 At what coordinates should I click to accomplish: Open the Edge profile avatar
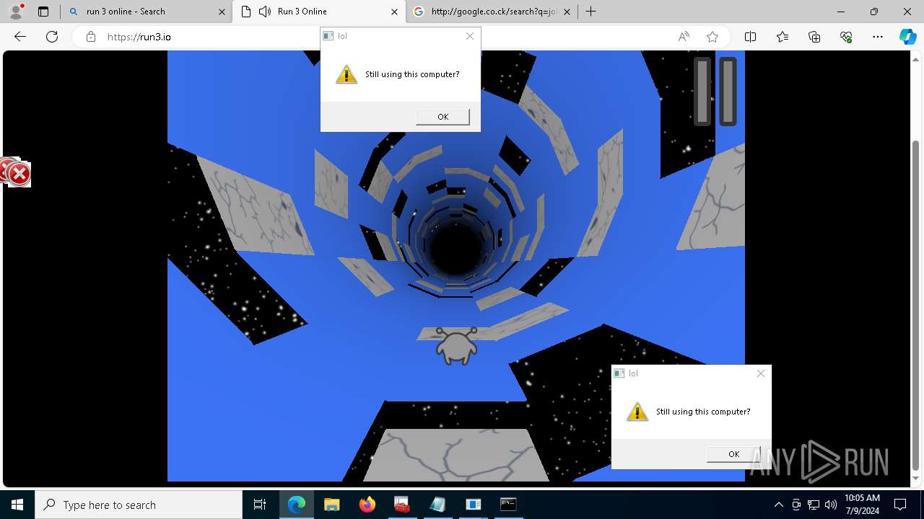(x=16, y=12)
